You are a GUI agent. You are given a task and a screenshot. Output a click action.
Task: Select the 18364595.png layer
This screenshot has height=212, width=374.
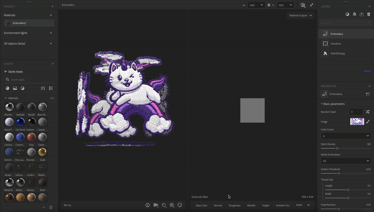point(346,53)
